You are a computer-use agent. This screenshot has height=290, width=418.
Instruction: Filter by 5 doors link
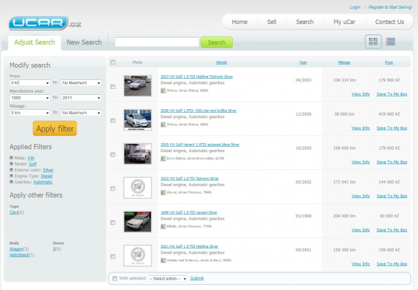coord(54,249)
